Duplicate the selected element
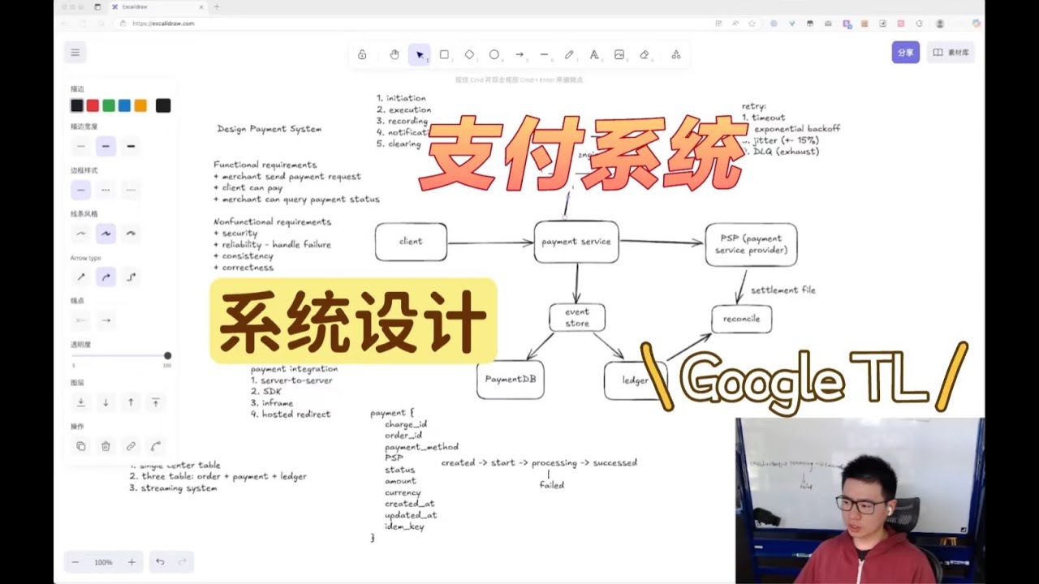The height and width of the screenshot is (584, 1039). (80, 446)
